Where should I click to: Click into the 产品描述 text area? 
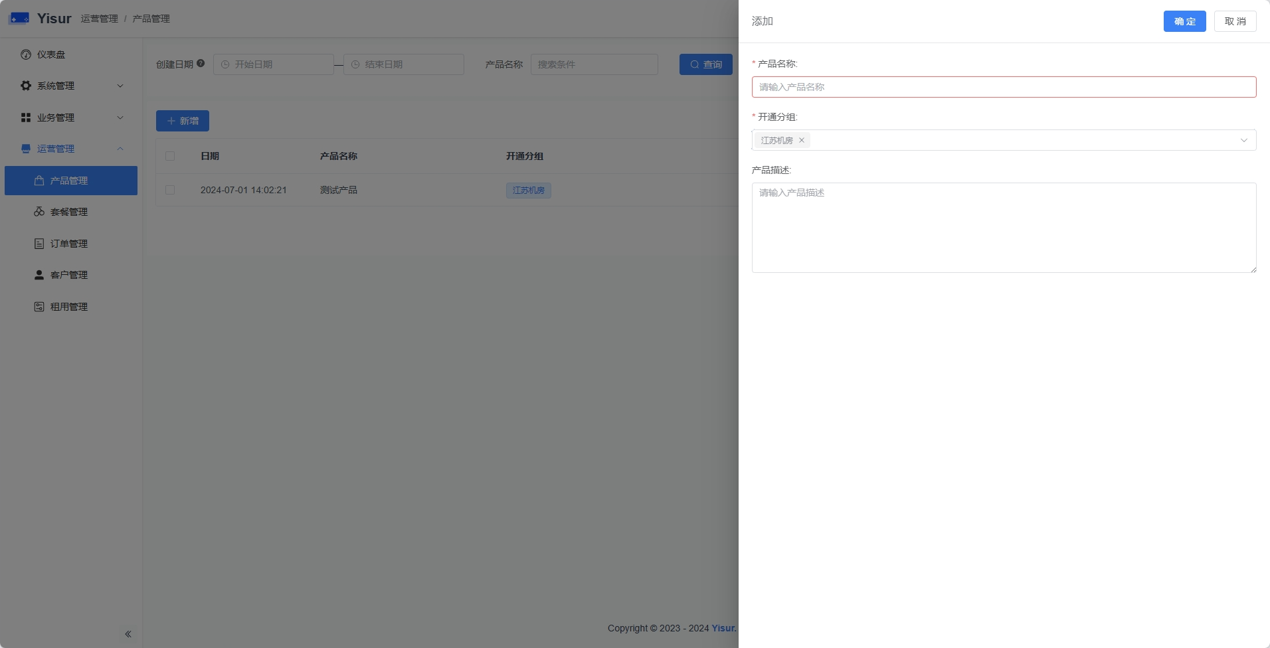tap(1003, 227)
